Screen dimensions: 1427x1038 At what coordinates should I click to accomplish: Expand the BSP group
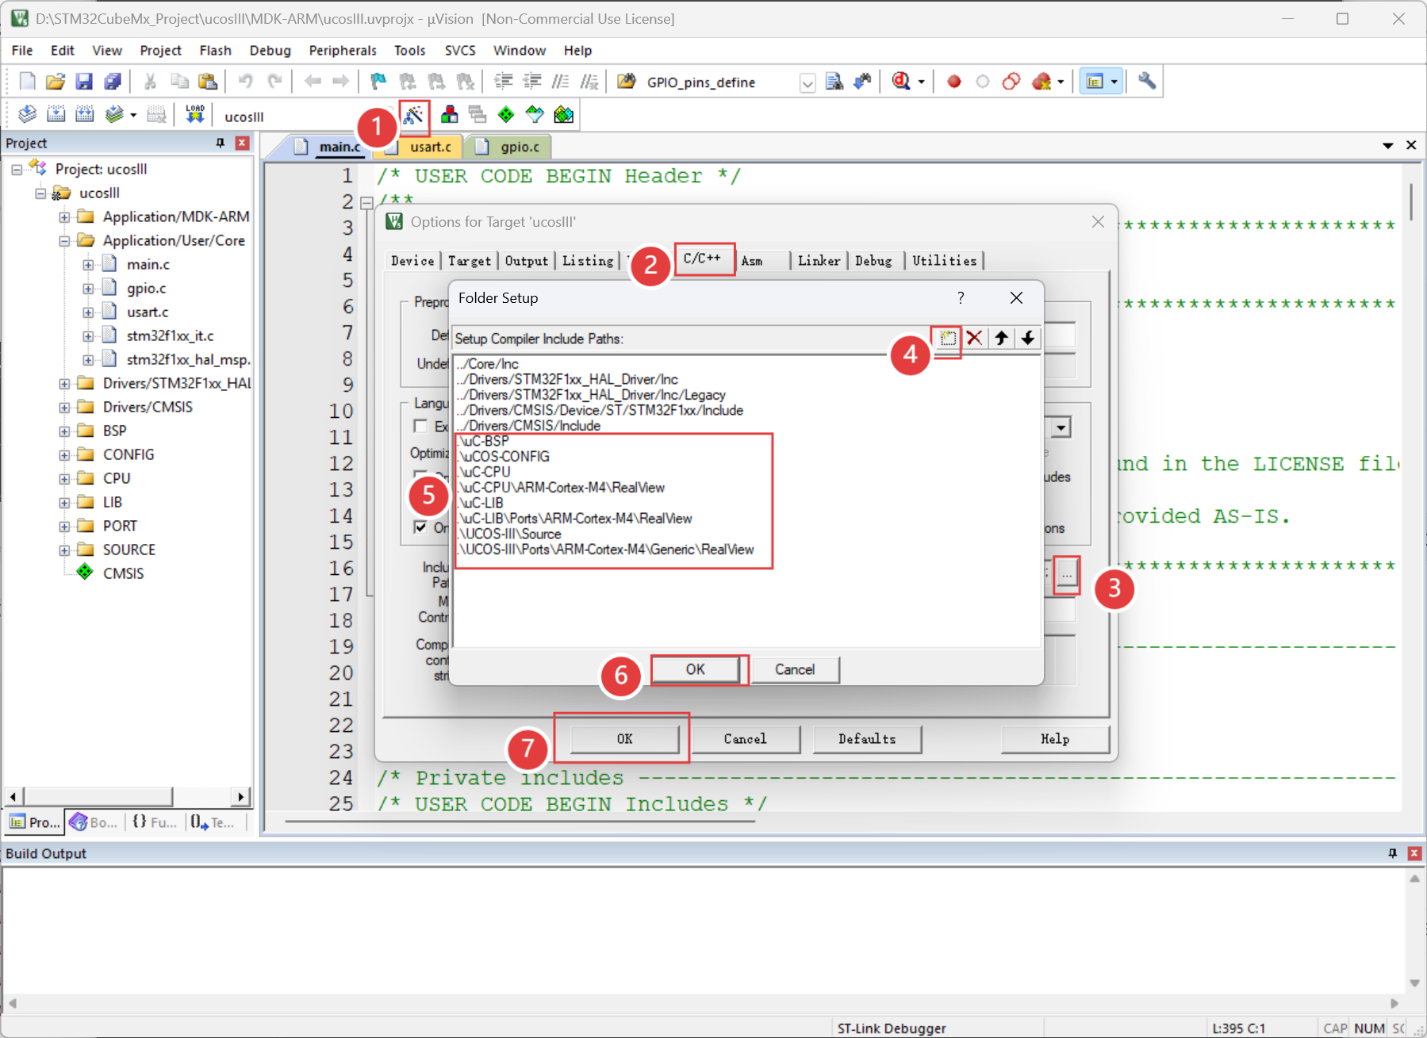(x=64, y=431)
